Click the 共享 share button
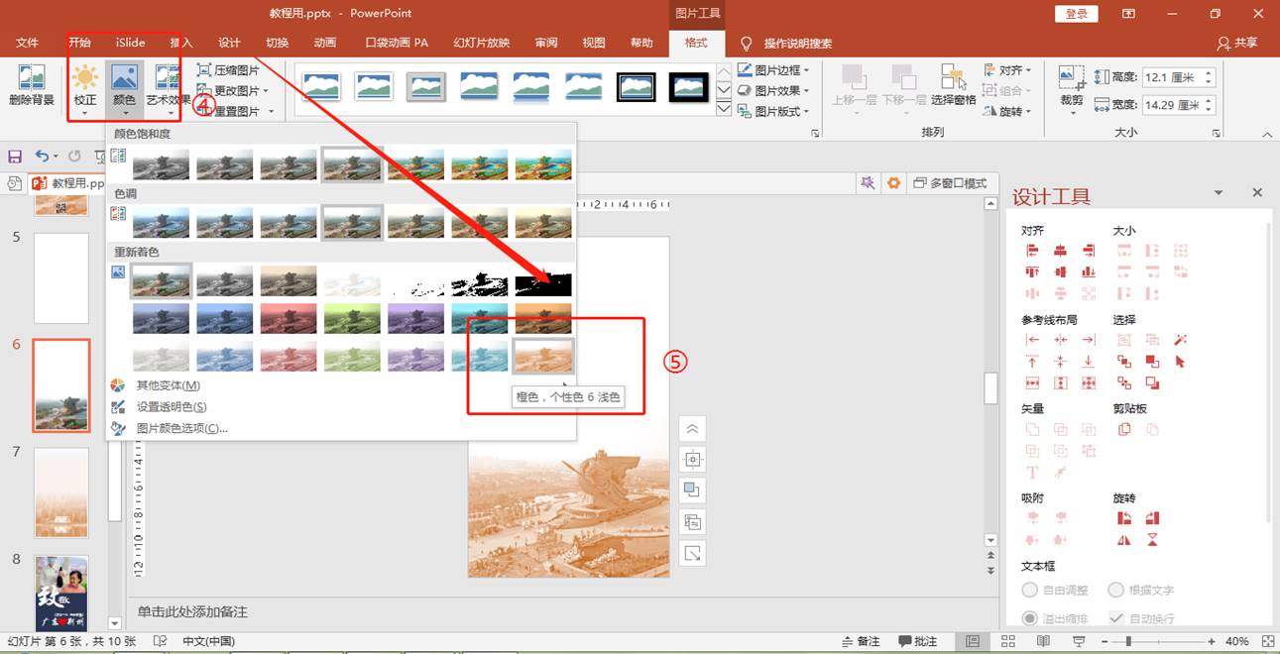1280x654 pixels. (1237, 43)
